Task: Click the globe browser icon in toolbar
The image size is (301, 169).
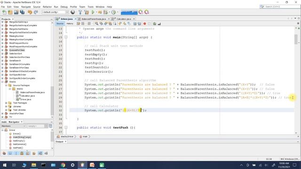Action: point(73,12)
